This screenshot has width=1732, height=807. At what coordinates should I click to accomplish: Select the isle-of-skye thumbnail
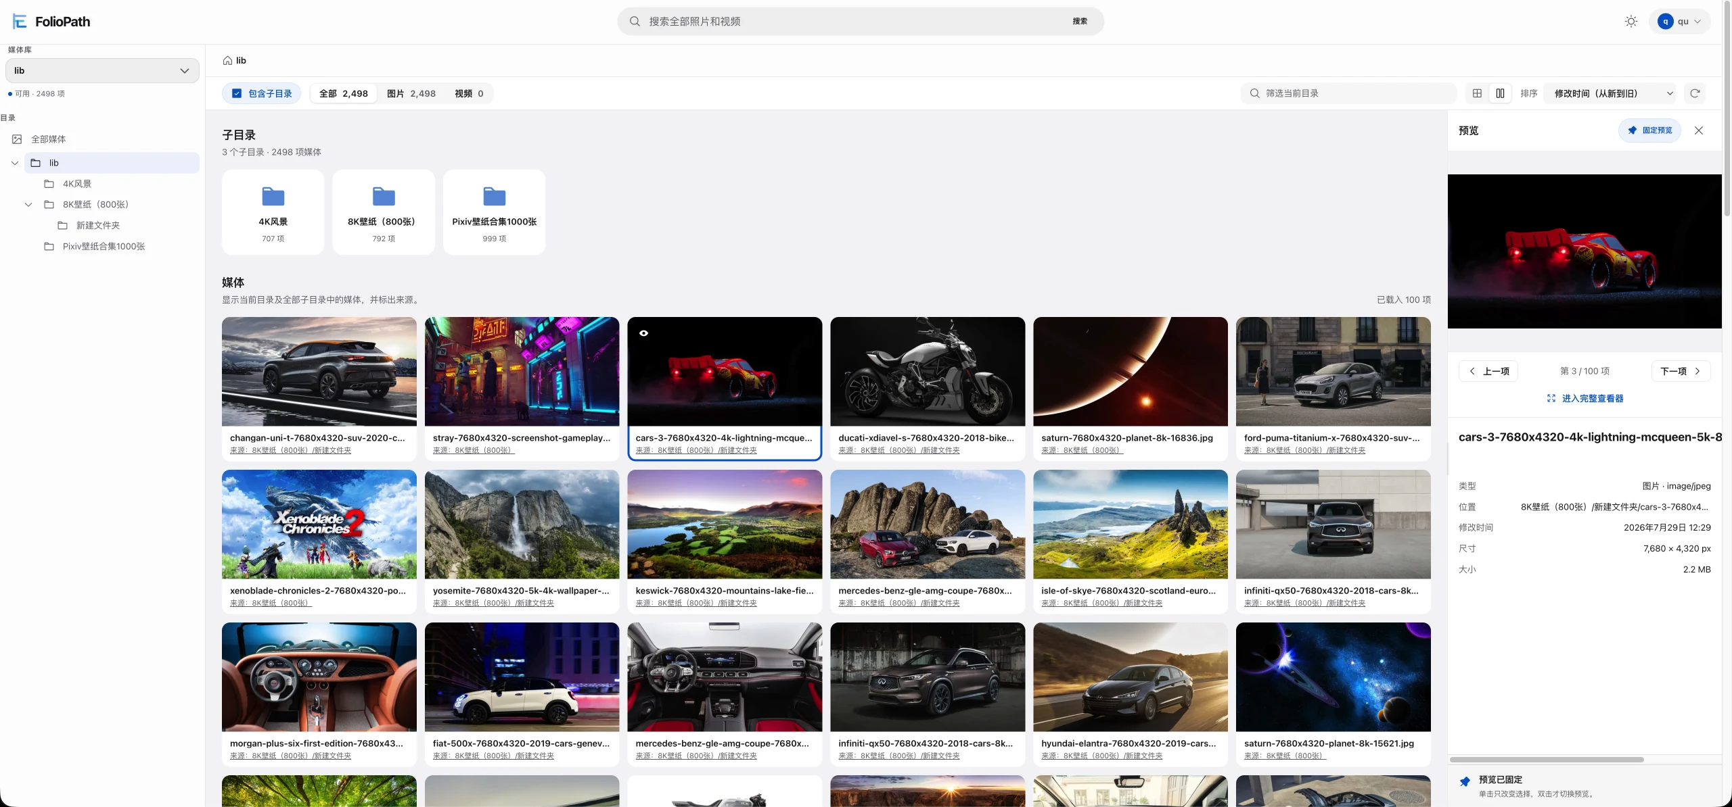click(x=1131, y=524)
